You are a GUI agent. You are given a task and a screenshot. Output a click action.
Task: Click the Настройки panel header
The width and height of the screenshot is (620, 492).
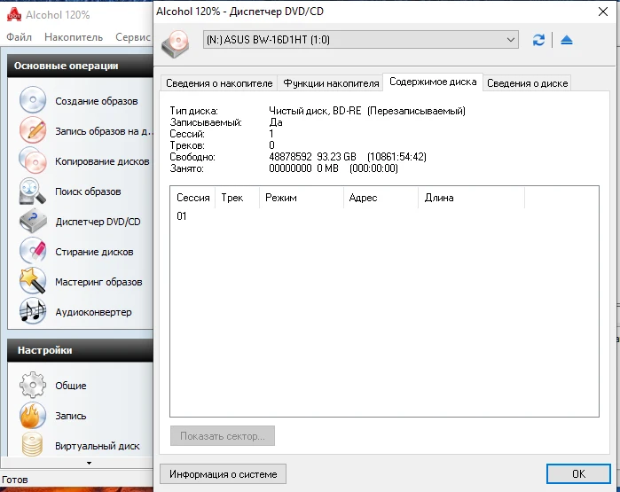[80, 350]
